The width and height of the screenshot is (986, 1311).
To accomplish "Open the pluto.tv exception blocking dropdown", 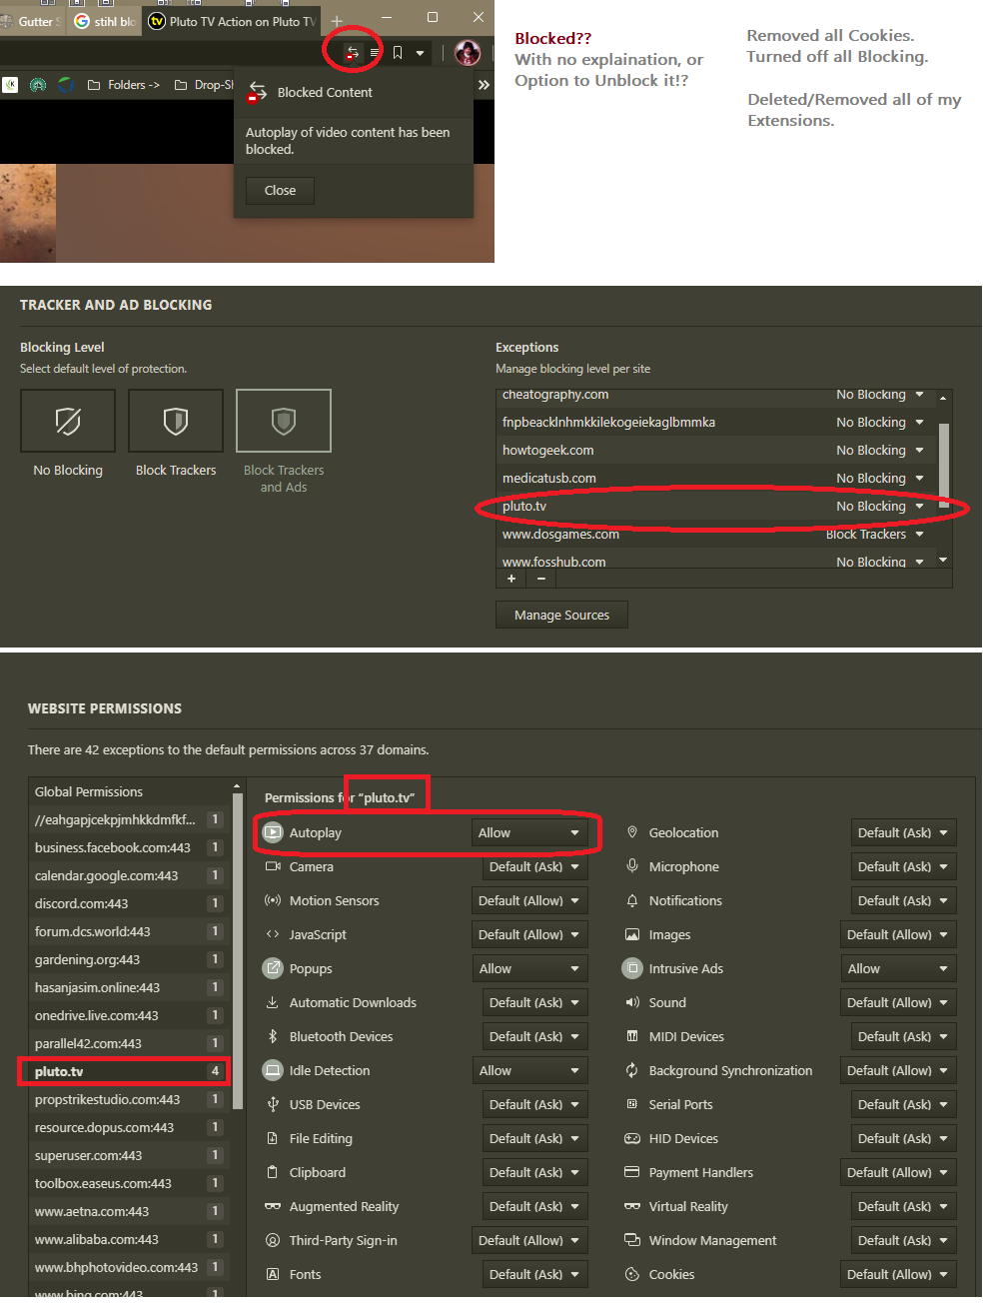I will (x=881, y=507).
